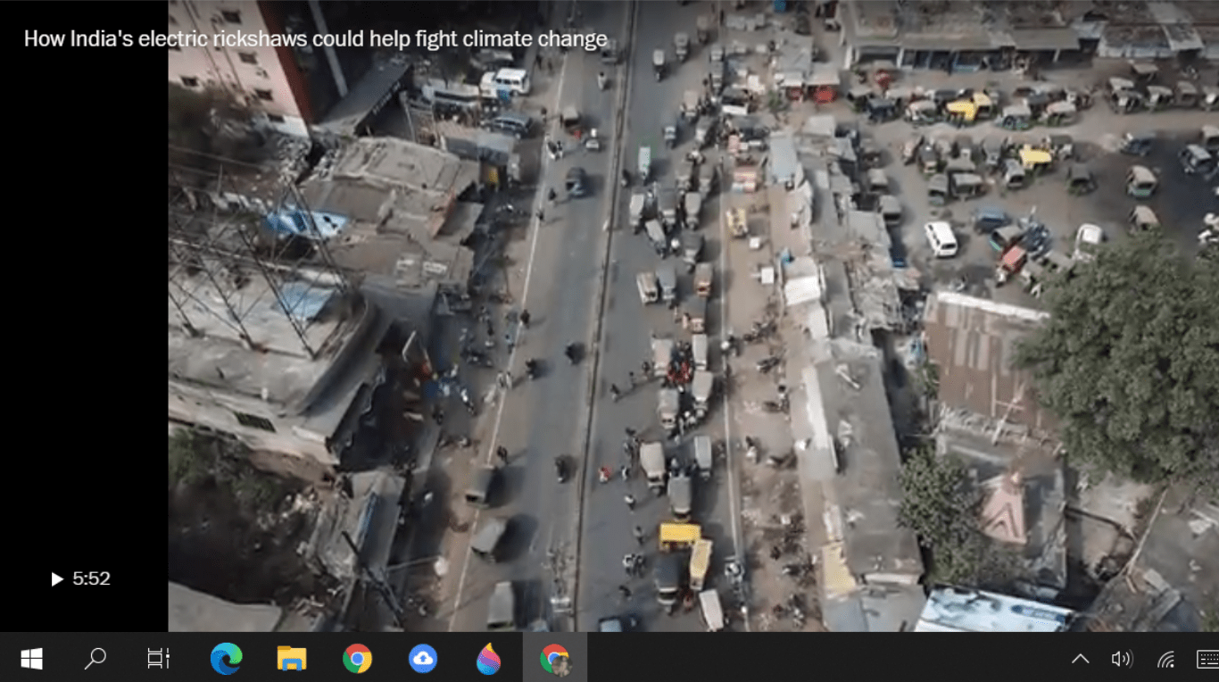This screenshot has width=1219, height=682.
Task: Open File Explorer from taskbar
Action: click(292, 659)
